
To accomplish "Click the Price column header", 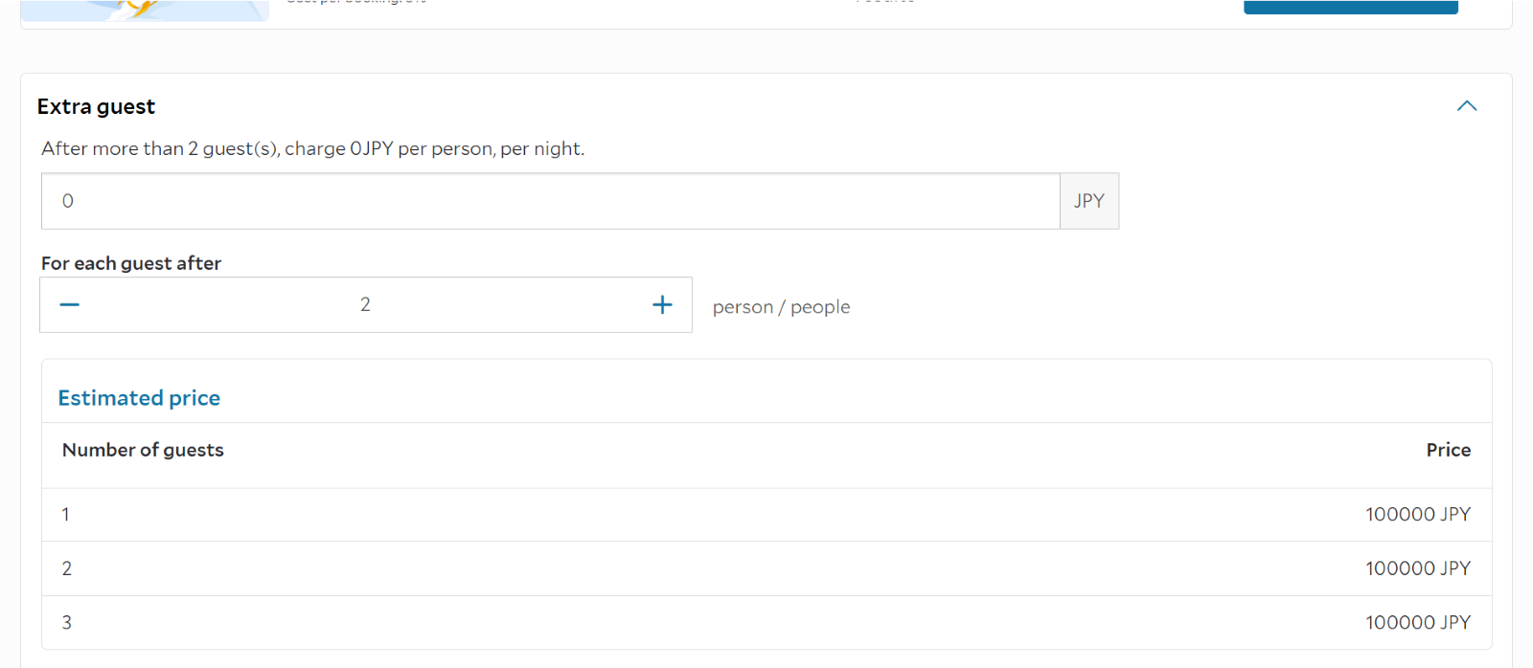I will pyautogui.click(x=1448, y=450).
